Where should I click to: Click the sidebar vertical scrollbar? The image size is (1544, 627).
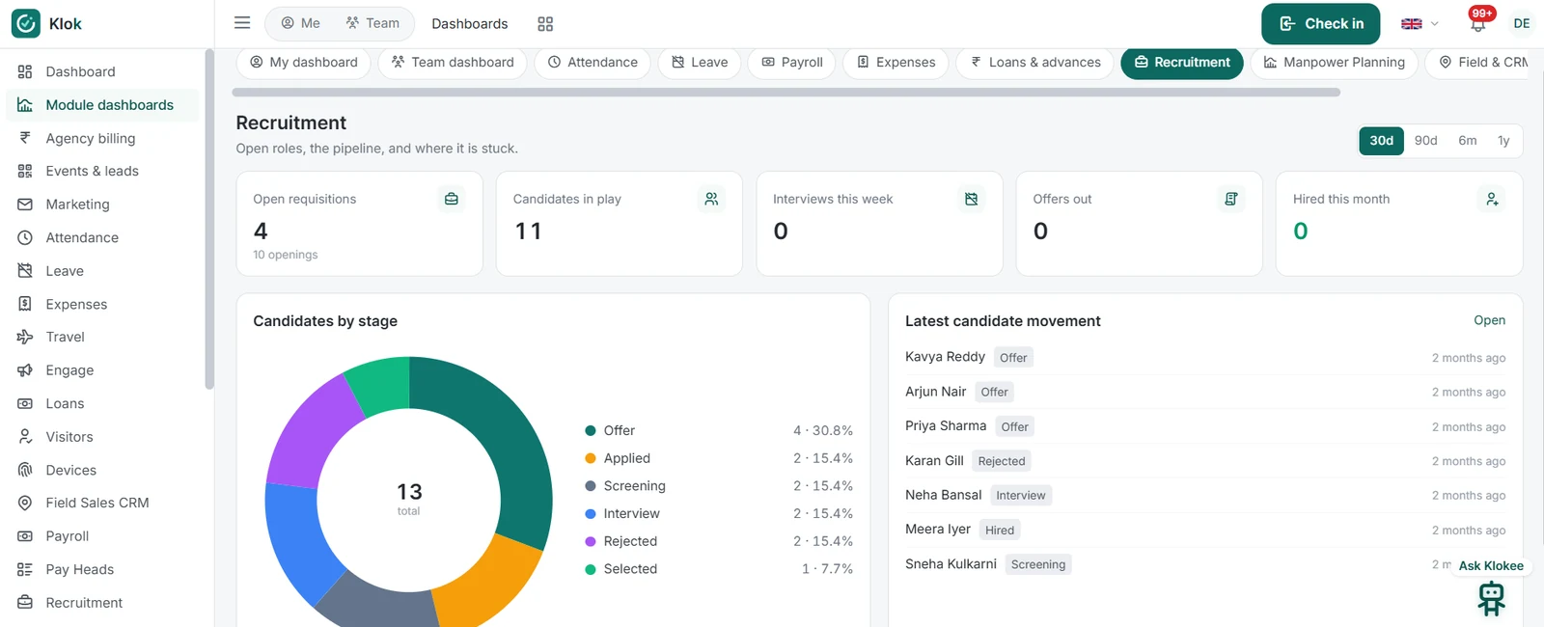(x=209, y=220)
